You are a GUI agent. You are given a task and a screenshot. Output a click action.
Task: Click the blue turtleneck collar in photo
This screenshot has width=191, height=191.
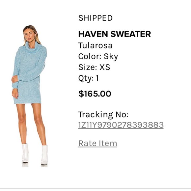coord(33,47)
